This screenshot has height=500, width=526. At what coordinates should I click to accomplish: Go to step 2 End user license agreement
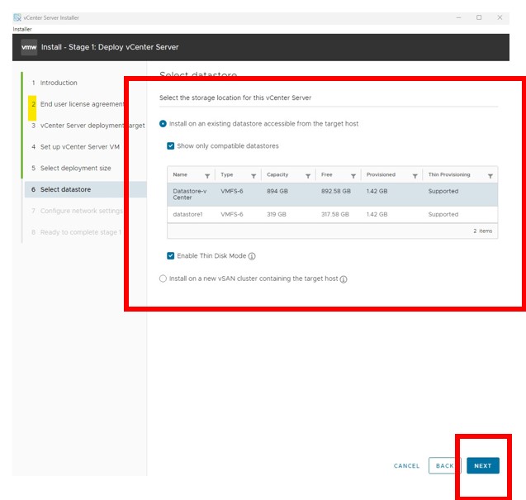click(82, 104)
